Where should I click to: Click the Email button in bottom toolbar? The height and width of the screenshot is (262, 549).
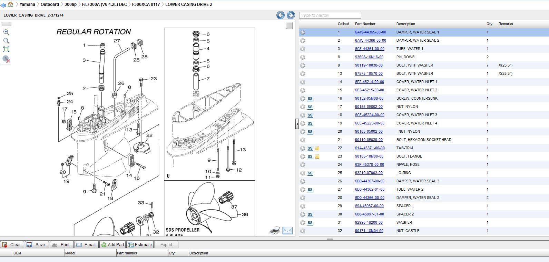click(x=86, y=245)
